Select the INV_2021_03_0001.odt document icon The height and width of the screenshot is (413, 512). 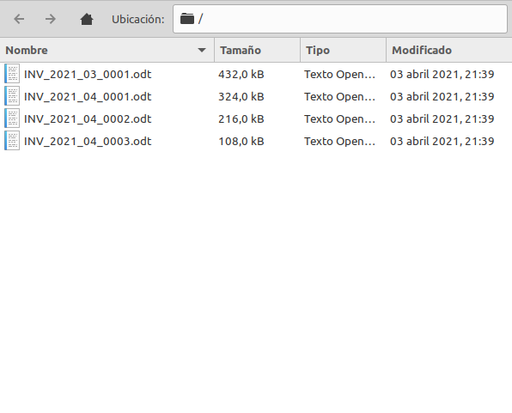(12, 74)
